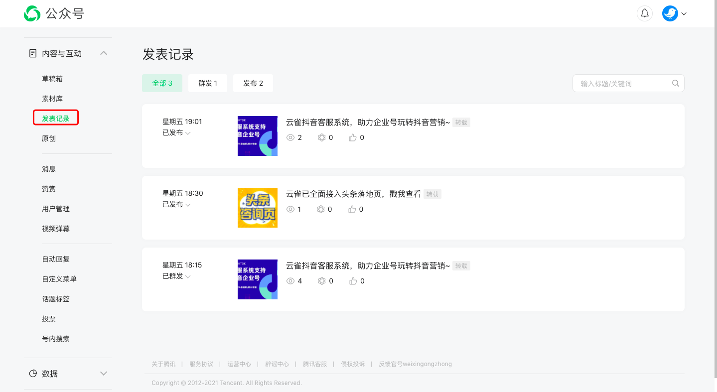Click the 腾讯客服 footer link
717x392 pixels.
point(315,364)
